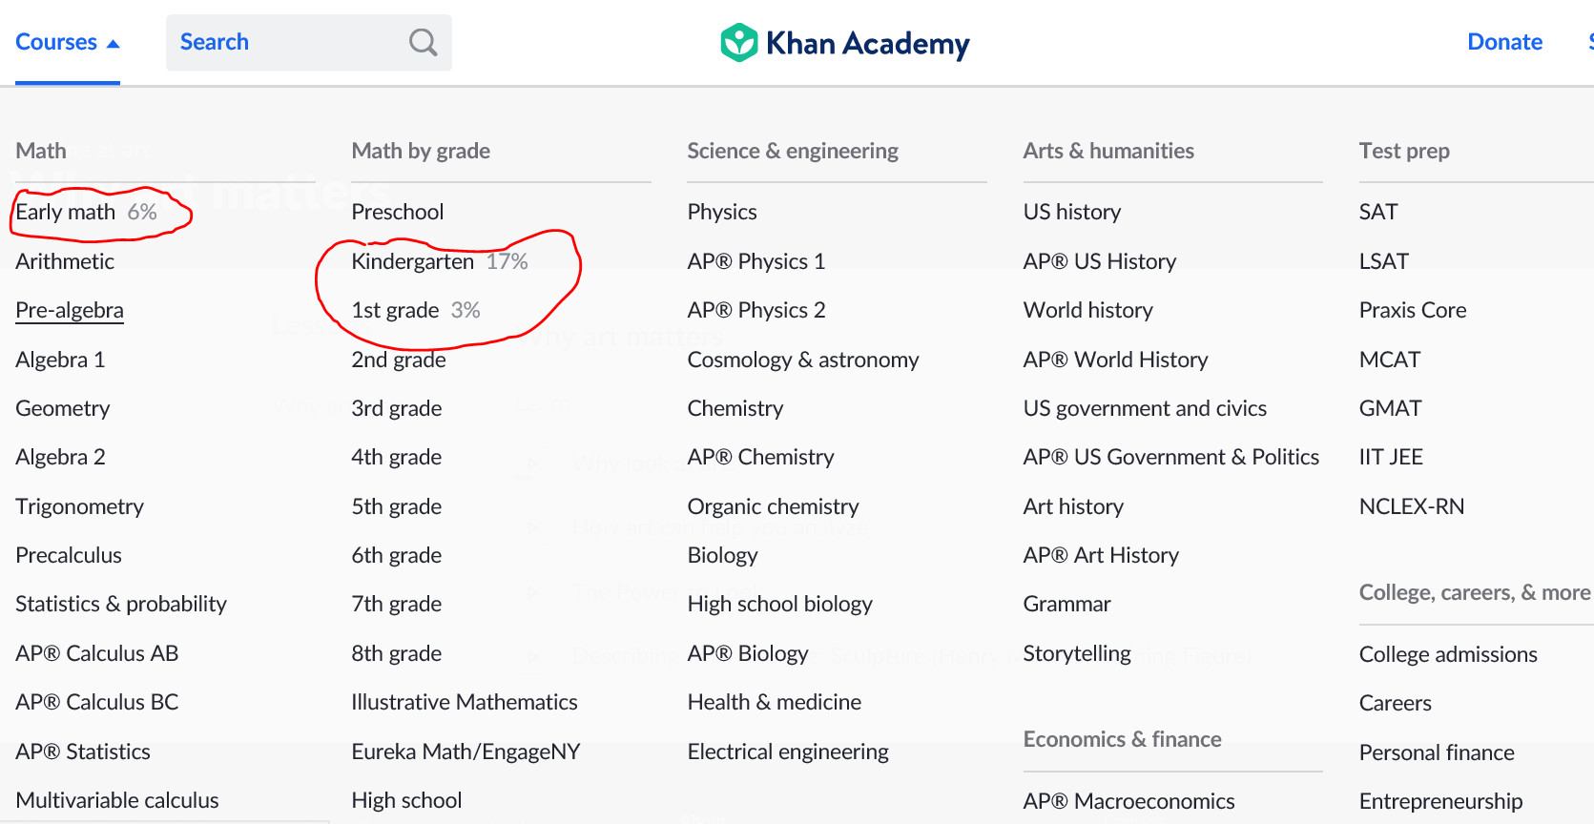
Task: Choose SAT test prep
Action: point(1377,212)
